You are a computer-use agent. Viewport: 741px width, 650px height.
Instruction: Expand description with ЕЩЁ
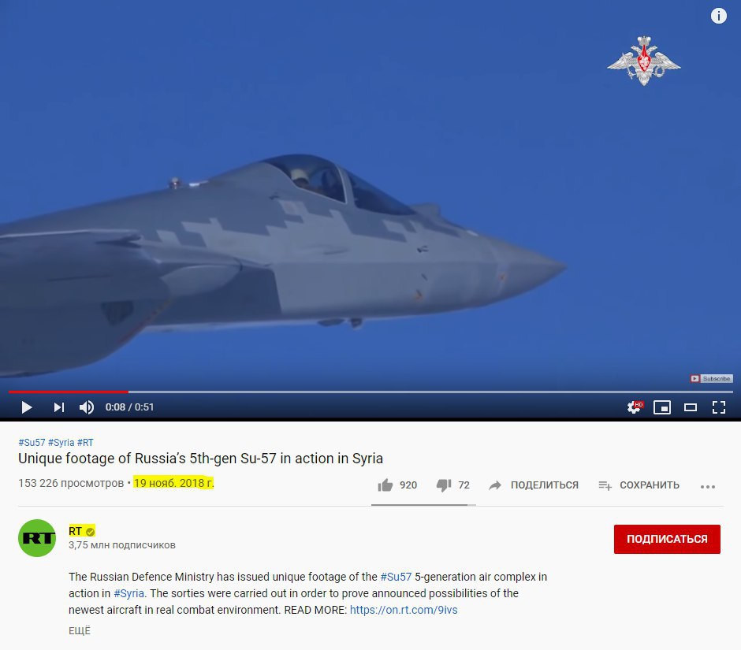(x=80, y=630)
